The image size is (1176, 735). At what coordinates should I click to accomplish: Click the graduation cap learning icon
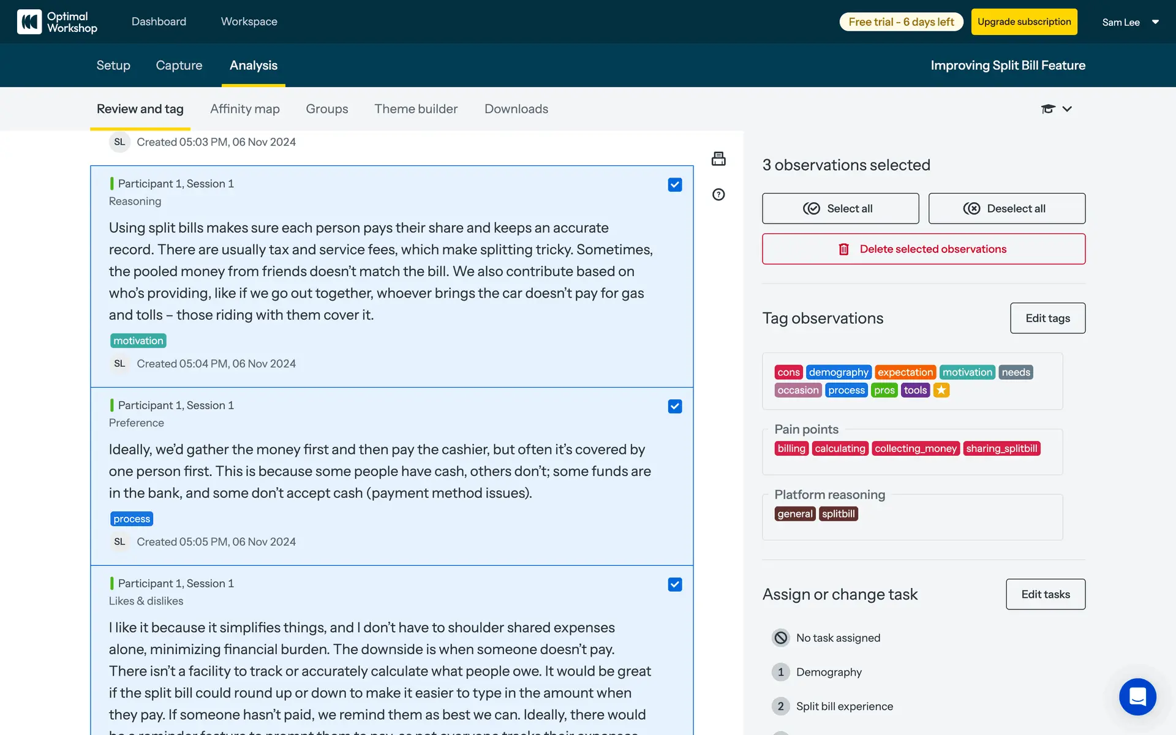(x=1048, y=109)
